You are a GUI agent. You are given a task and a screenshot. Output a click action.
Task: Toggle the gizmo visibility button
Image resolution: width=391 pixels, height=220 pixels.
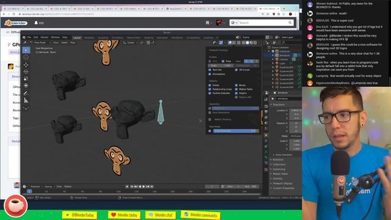(221, 43)
